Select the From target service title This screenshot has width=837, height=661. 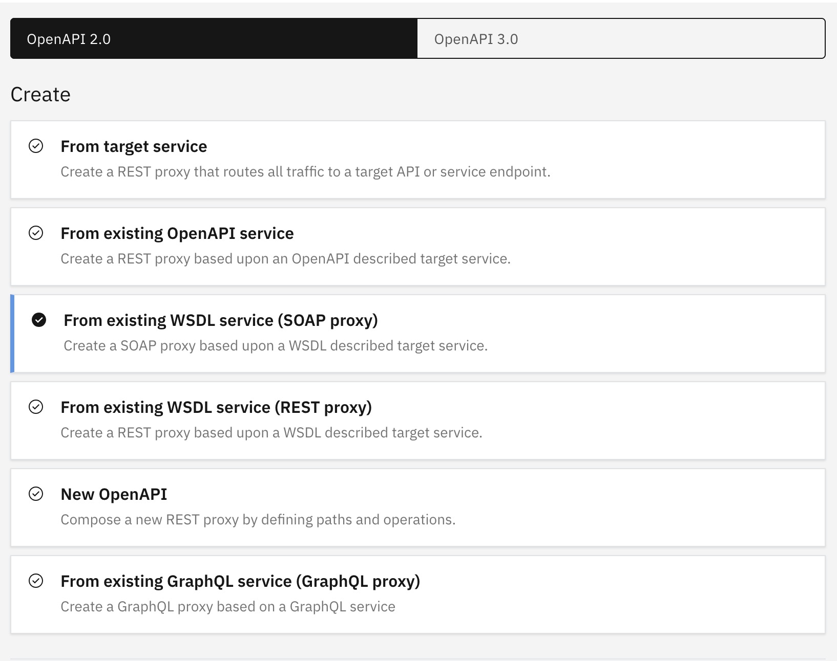point(134,146)
